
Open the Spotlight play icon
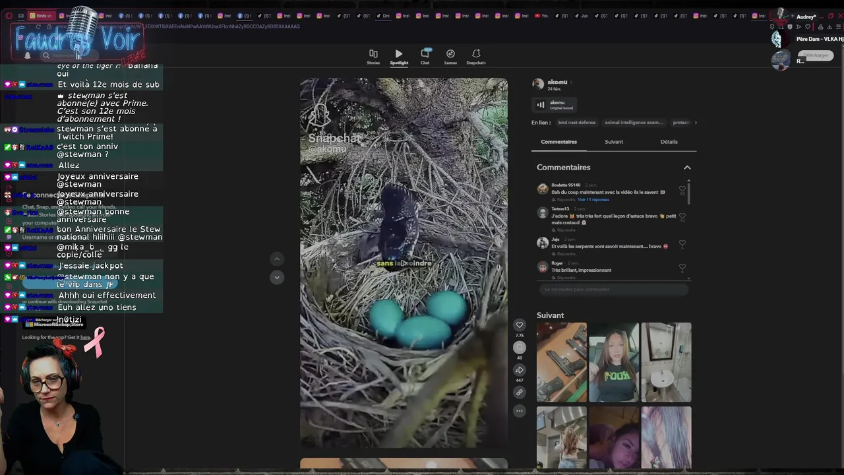tap(399, 54)
